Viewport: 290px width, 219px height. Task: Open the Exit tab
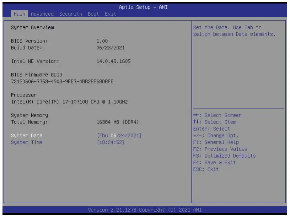[111, 14]
